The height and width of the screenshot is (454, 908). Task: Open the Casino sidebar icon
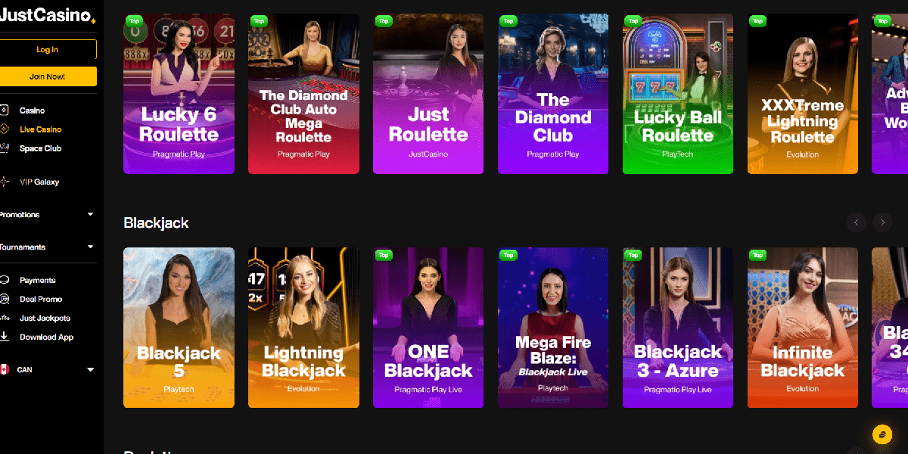click(x=4, y=110)
